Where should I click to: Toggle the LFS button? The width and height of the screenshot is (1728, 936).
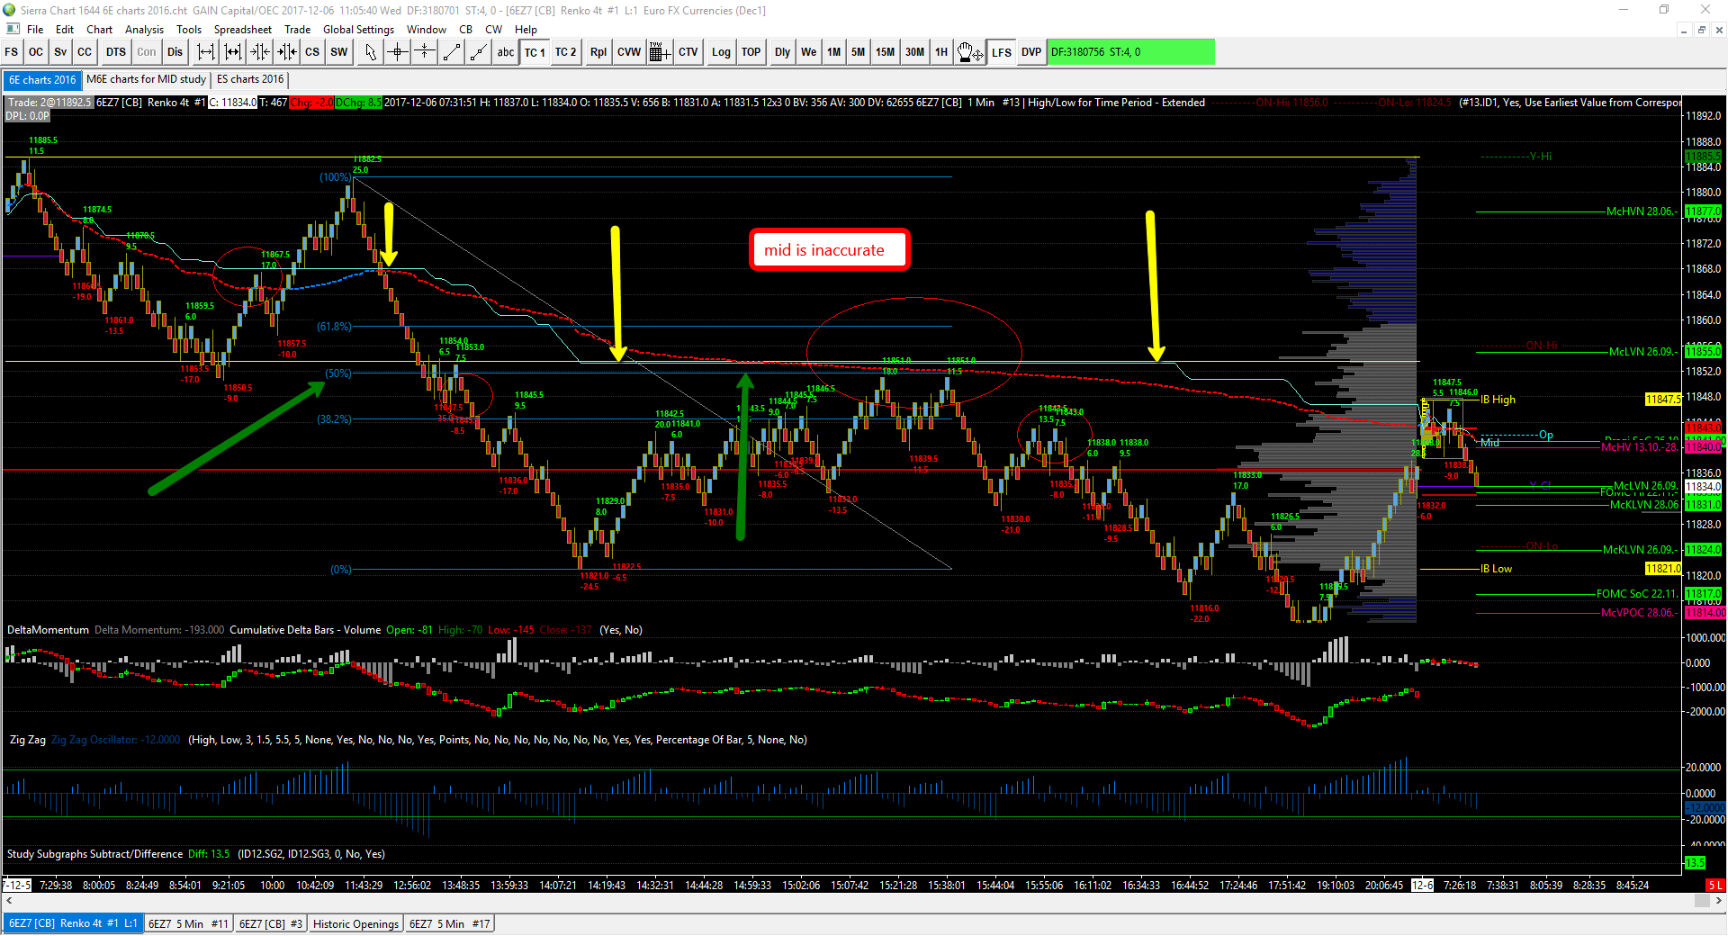tap(1002, 52)
